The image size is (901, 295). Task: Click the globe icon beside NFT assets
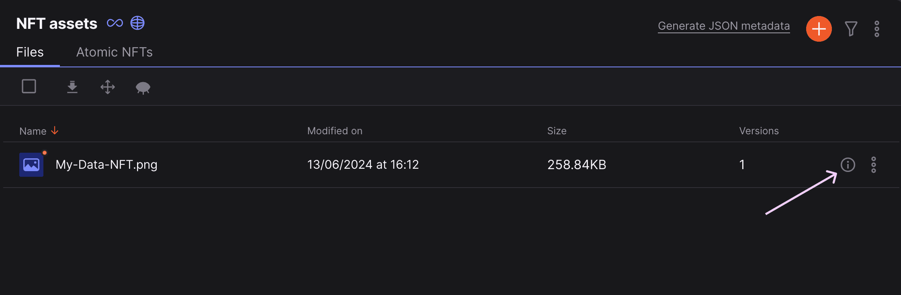pyautogui.click(x=137, y=23)
